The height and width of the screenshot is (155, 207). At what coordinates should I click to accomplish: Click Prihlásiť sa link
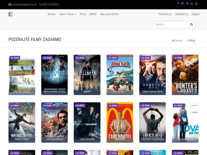tap(165, 14)
